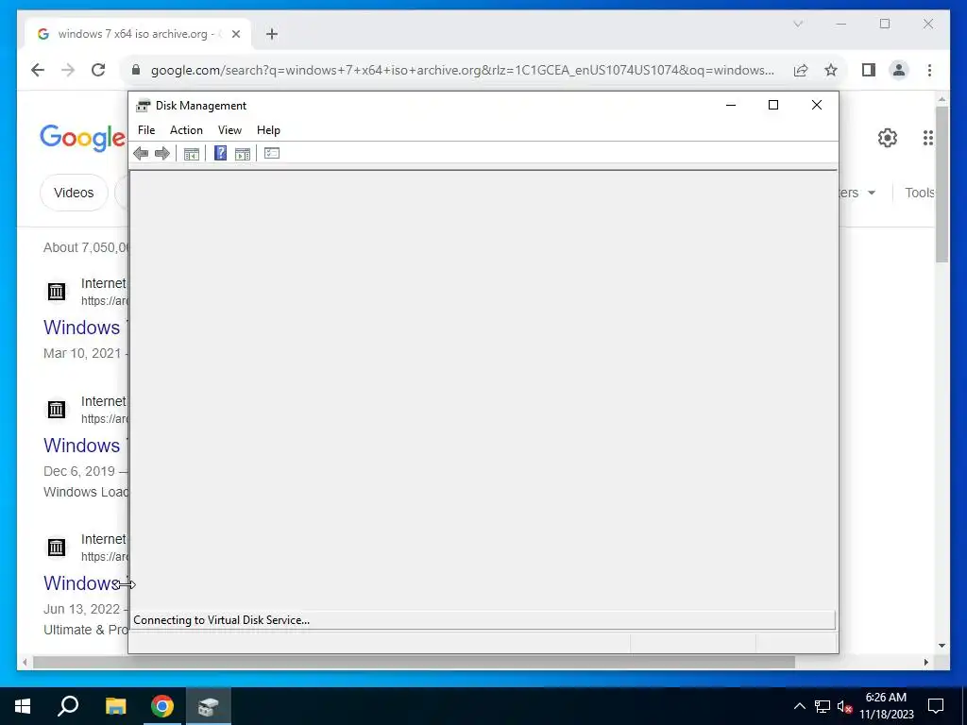Open the View menu in Disk Management
The image size is (967, 725).
point(229,130)
